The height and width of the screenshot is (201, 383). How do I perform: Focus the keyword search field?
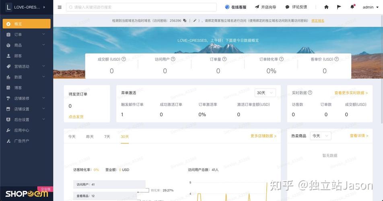[141, 7]
